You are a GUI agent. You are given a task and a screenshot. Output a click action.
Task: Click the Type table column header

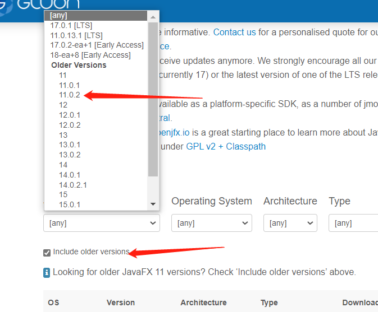coord(269,303)
